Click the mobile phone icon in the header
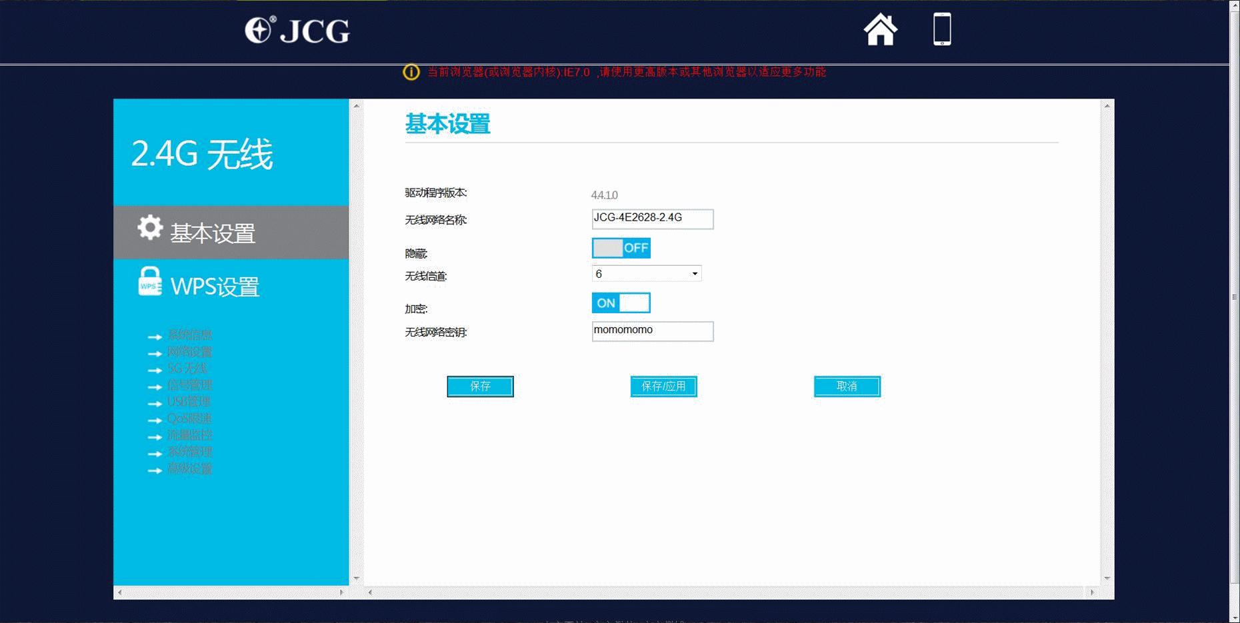This screenshot has height=623, width=1240. click(x=941, y=29)
